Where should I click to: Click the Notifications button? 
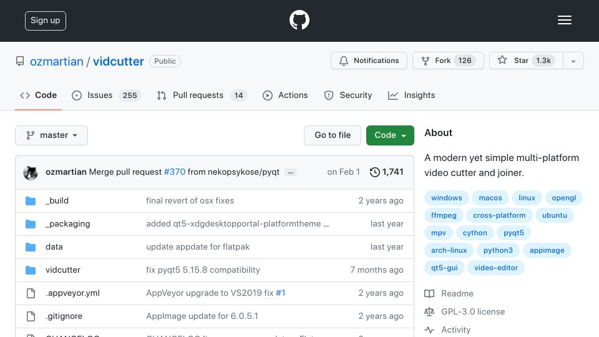(x=369, y=61)
